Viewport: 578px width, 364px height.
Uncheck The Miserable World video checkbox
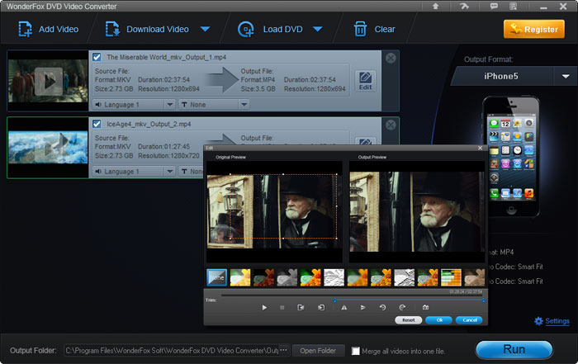pyautogui.click(x=97, y=57)
